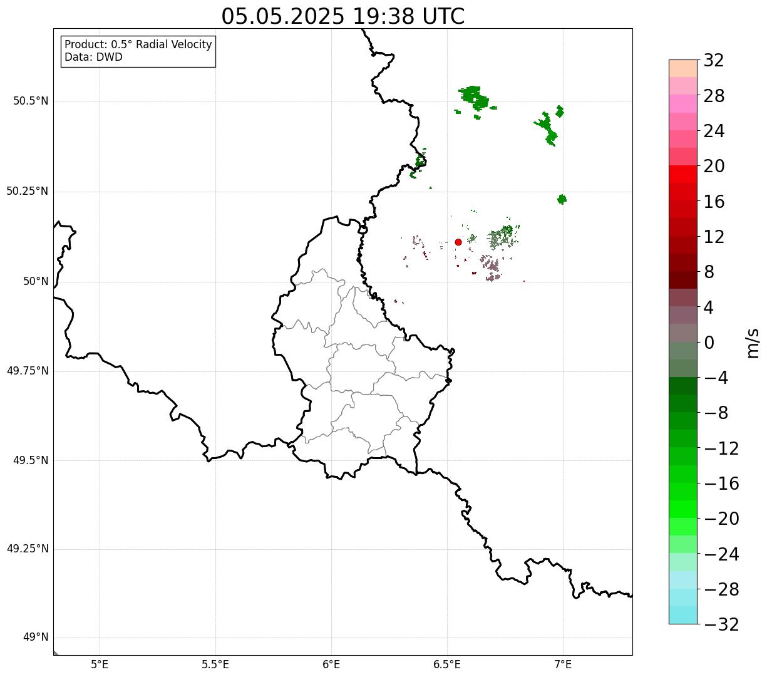This screenshot has height=677, width=767.
Task: Click the bright red colorbar segment below 20
Action: pos(683,174)
